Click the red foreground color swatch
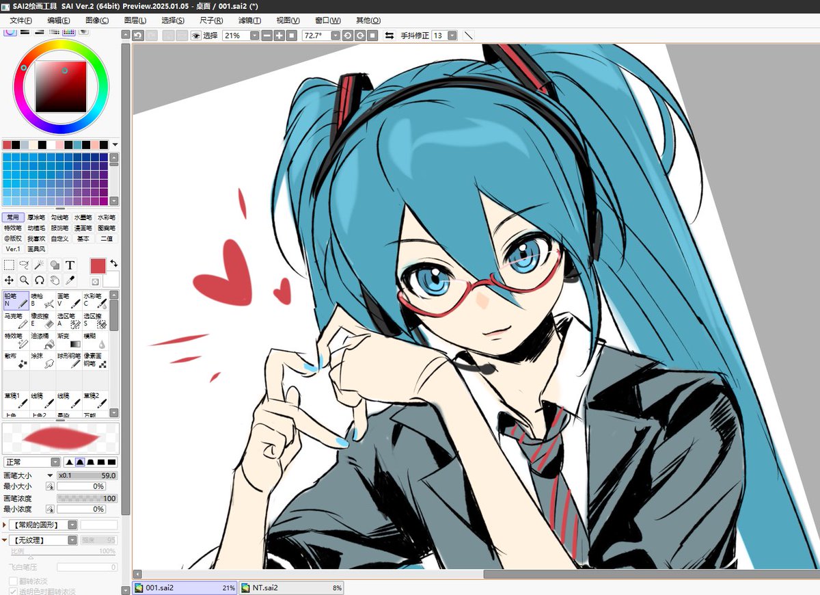This screenshot has width=820, height=595. point(98,265)
